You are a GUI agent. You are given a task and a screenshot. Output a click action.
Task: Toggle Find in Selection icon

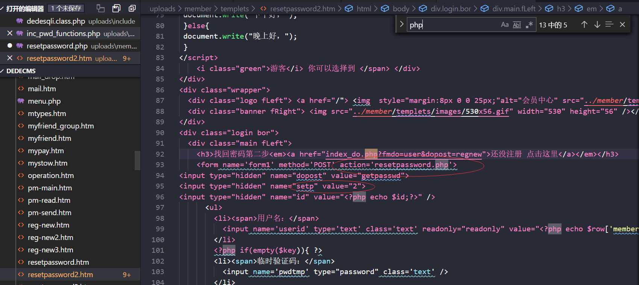[x=609, y=25]
